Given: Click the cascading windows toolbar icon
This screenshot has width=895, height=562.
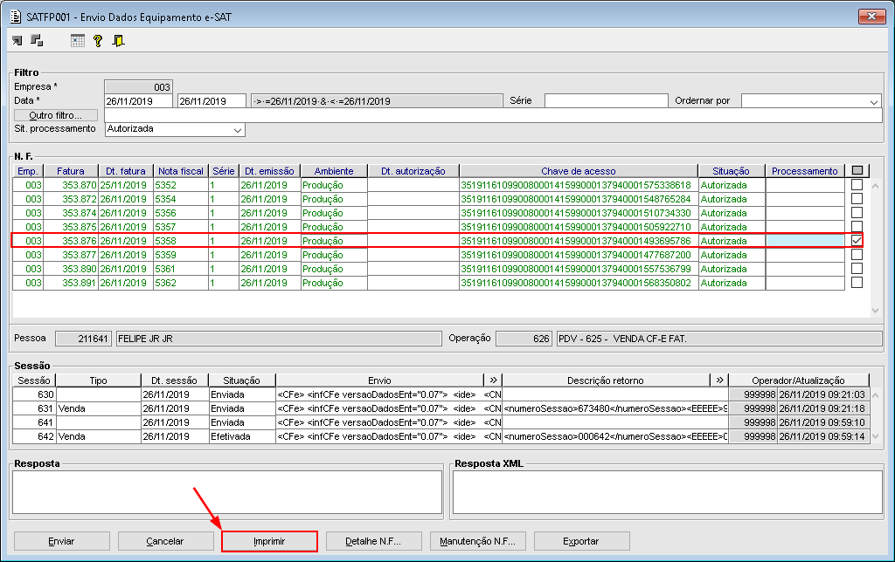Looking at the screenshot, I should pyautogui.click(x=37, y=40).
